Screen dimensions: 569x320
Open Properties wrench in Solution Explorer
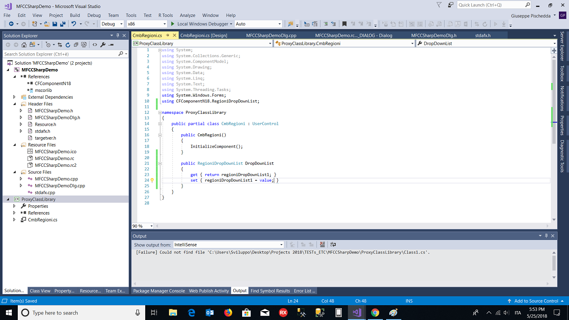pyautogui.click(x=103, y=45)
